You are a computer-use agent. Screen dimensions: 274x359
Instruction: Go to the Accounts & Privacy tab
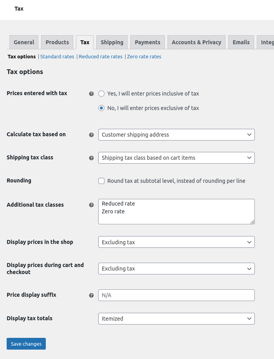click(x=196, y=42)
